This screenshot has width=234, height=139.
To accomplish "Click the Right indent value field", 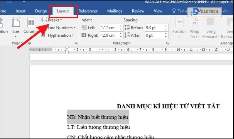I will [x=109, y=35].
